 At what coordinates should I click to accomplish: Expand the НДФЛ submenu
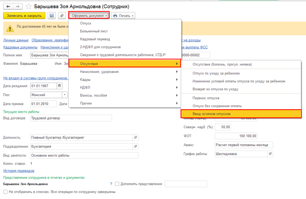124,87
